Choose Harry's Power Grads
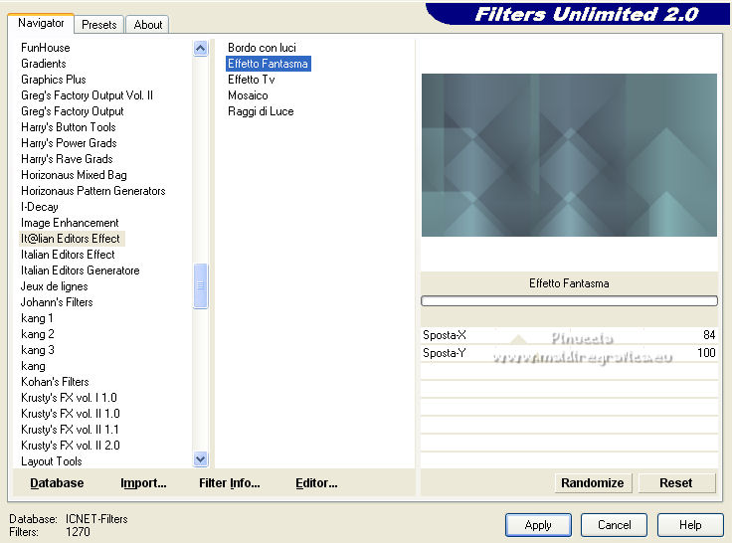732x543 pixels. 69,143
